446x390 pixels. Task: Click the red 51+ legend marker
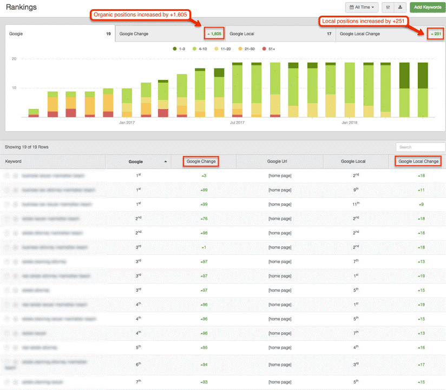pos(264,49)
